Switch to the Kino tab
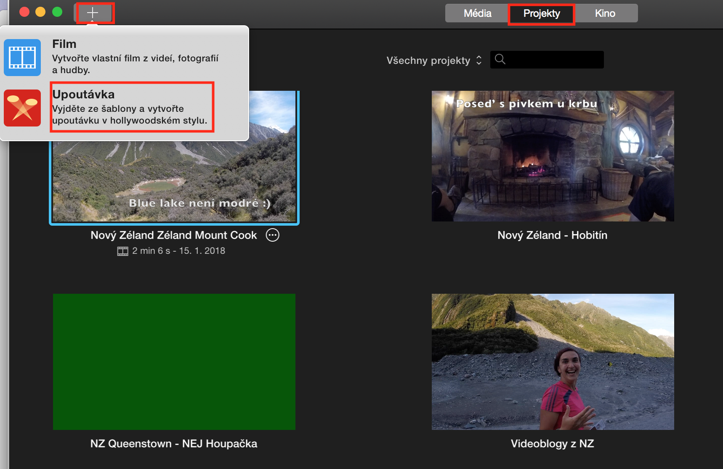This screenshot has height=469, width=723. tap(605, 13)
